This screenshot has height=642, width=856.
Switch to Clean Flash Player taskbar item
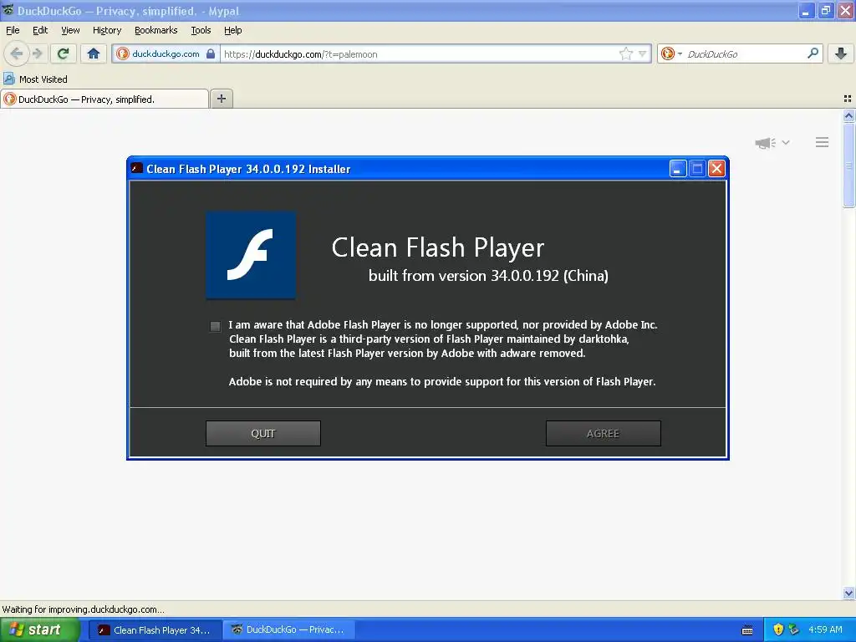tap(155, 630)
